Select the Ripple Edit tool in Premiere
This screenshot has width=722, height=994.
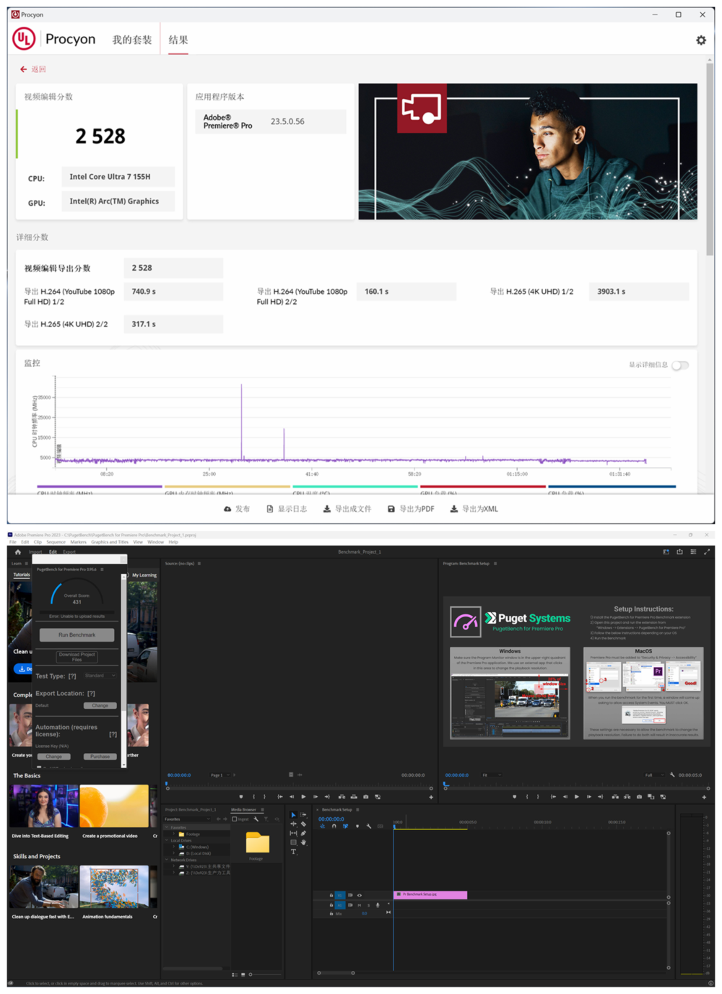coord(293,824)
